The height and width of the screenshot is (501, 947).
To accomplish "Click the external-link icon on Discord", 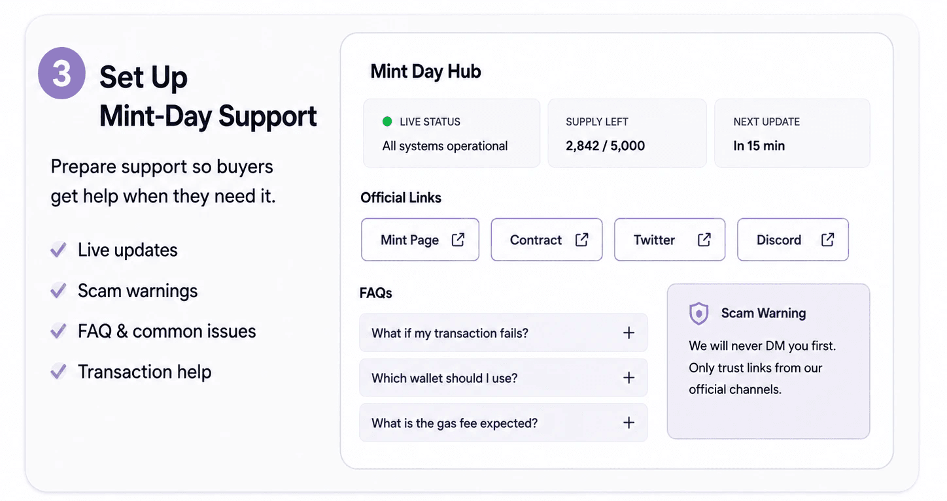I will pyautogui.click(x=828, y=240).
